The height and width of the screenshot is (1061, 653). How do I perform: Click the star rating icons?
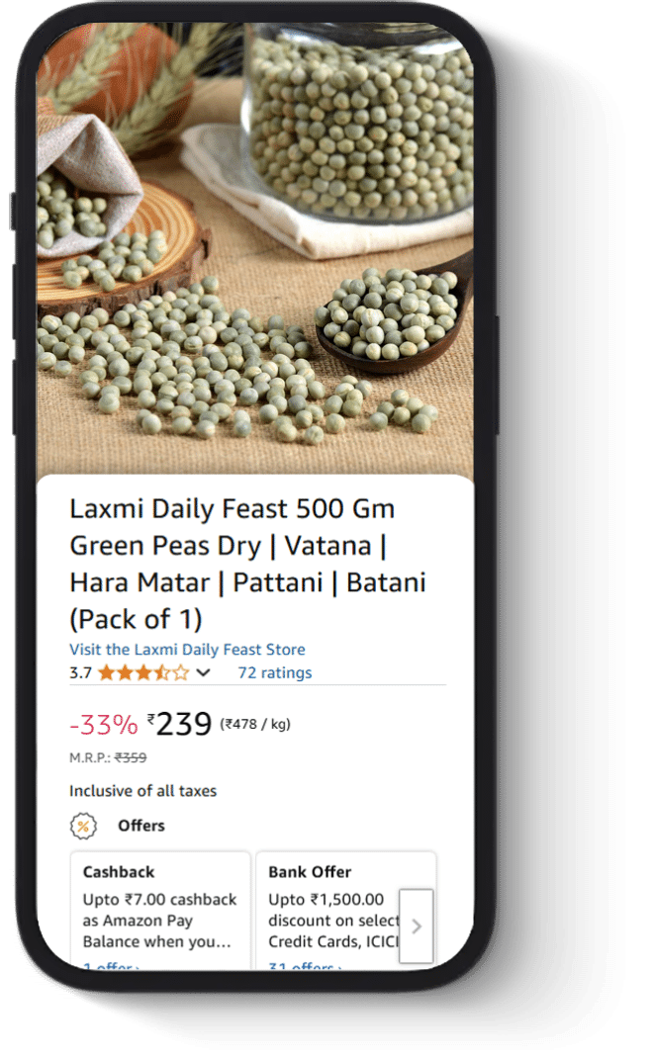pyautogui.click(x=142, y=673)
